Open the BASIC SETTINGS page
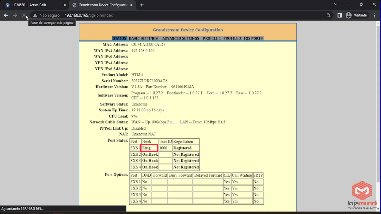This screenshot has height=214, width=381. [x=143, y=38]
